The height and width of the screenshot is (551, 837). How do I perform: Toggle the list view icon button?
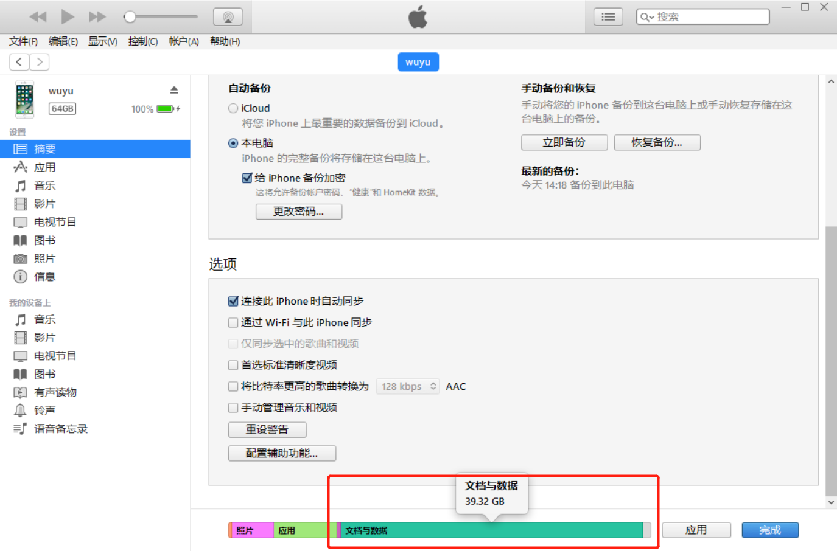pyautogui.click(x=608, y=17)
